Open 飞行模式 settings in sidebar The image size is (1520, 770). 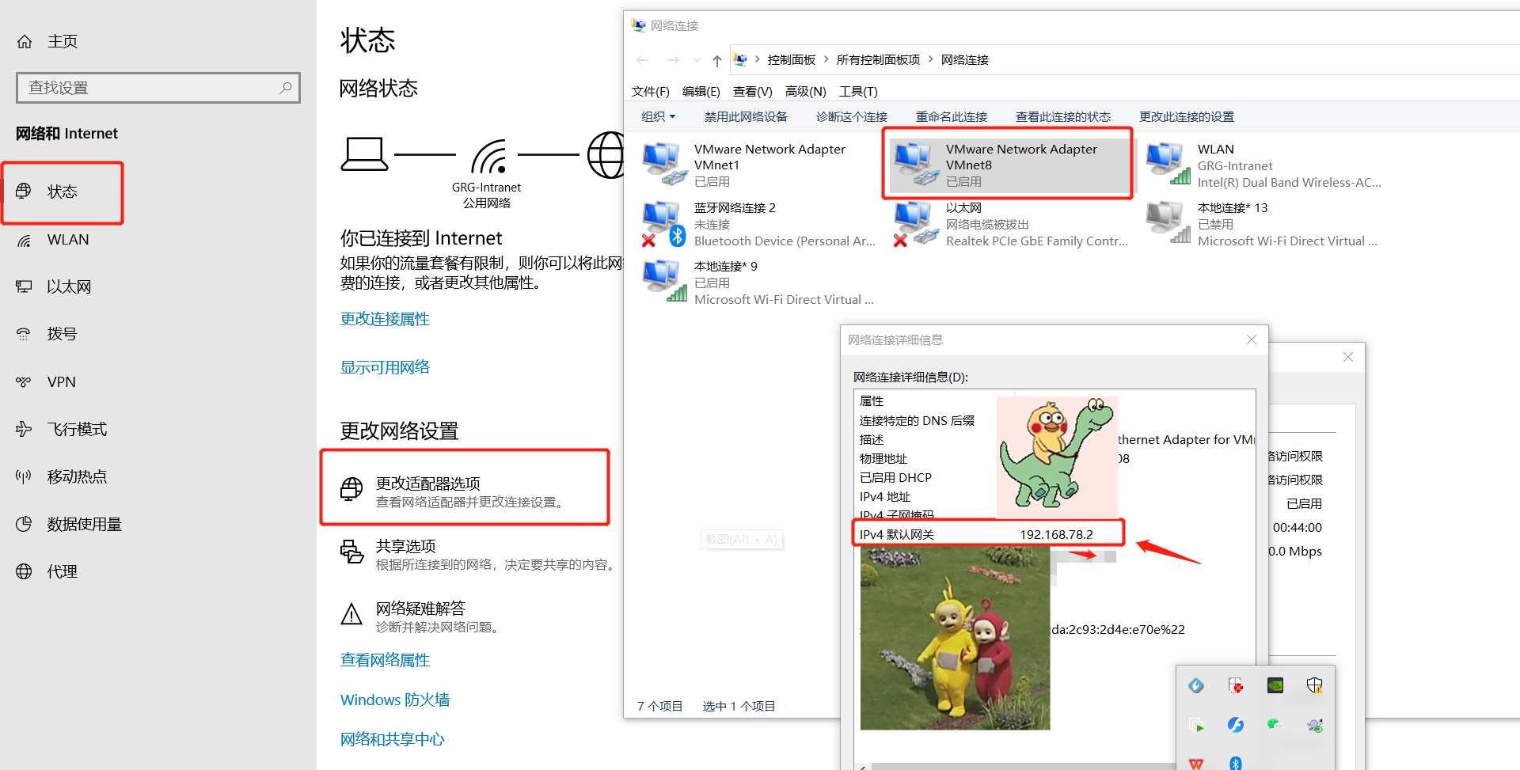click(61, 429)
